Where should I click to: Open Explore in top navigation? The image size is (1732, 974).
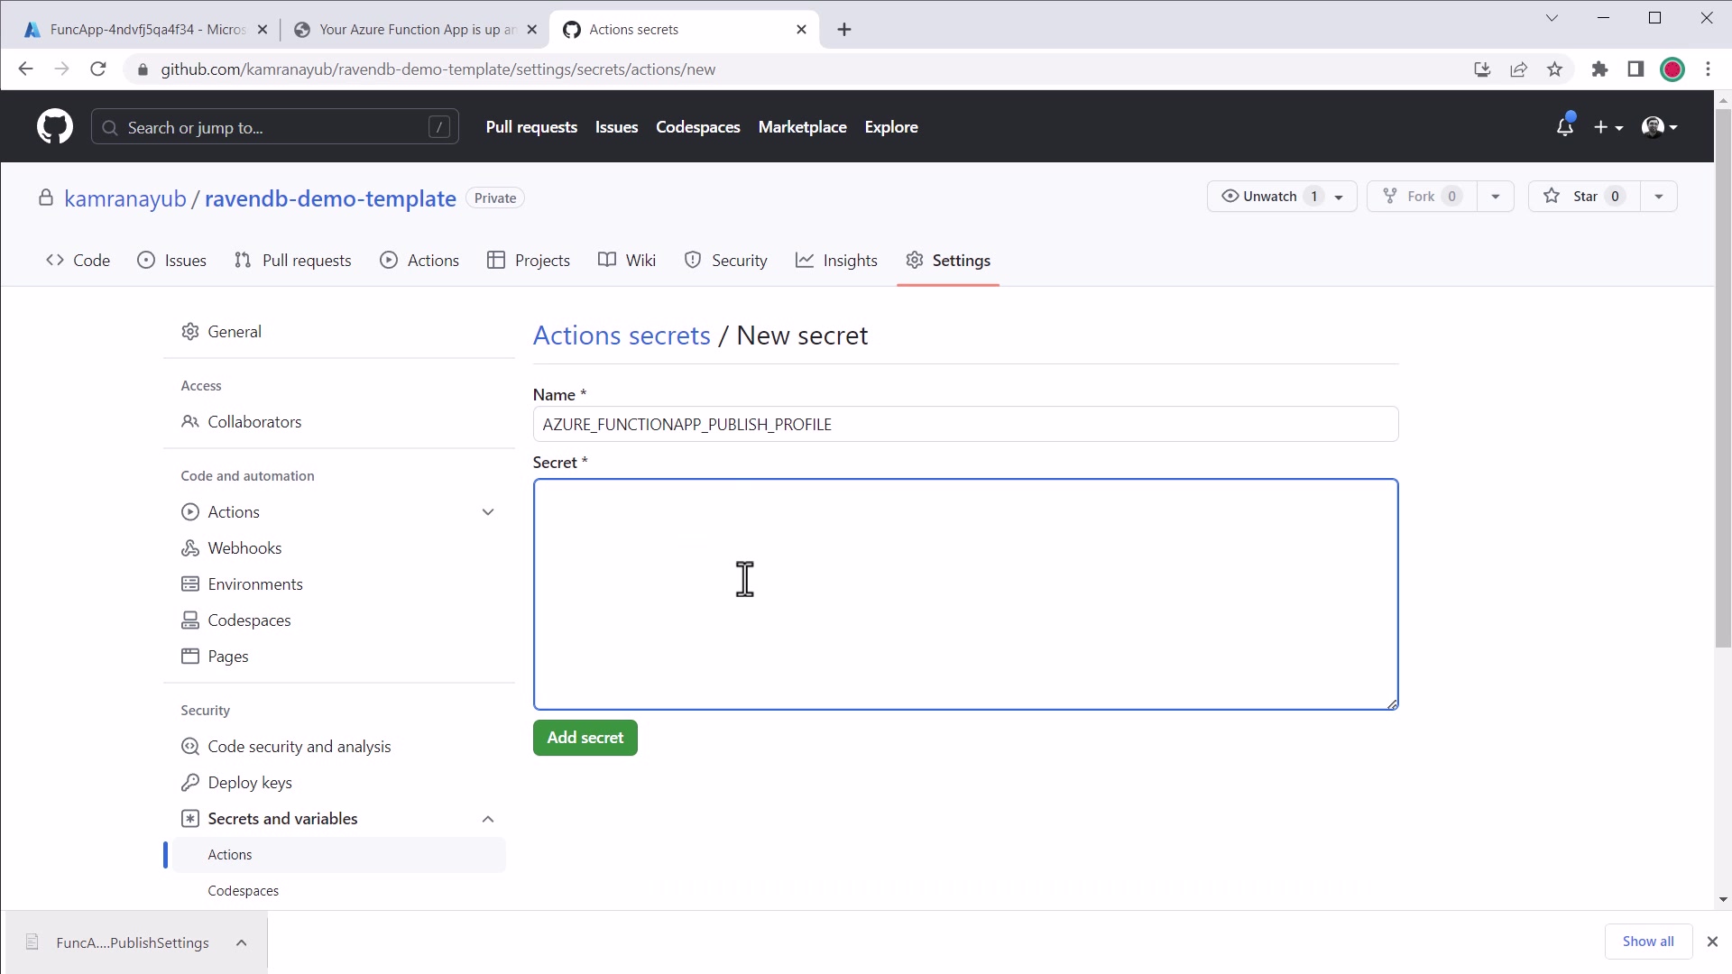click(x=891, y=127)
